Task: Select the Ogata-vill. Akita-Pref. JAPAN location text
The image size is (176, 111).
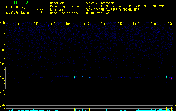Action: coord(125,6)
